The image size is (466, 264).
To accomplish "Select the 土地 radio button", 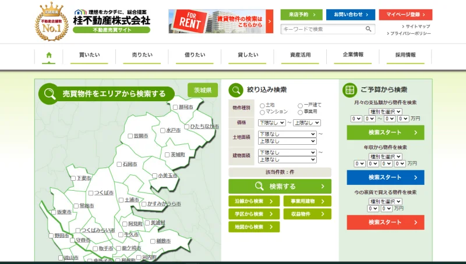I will [x=262, y=106].
